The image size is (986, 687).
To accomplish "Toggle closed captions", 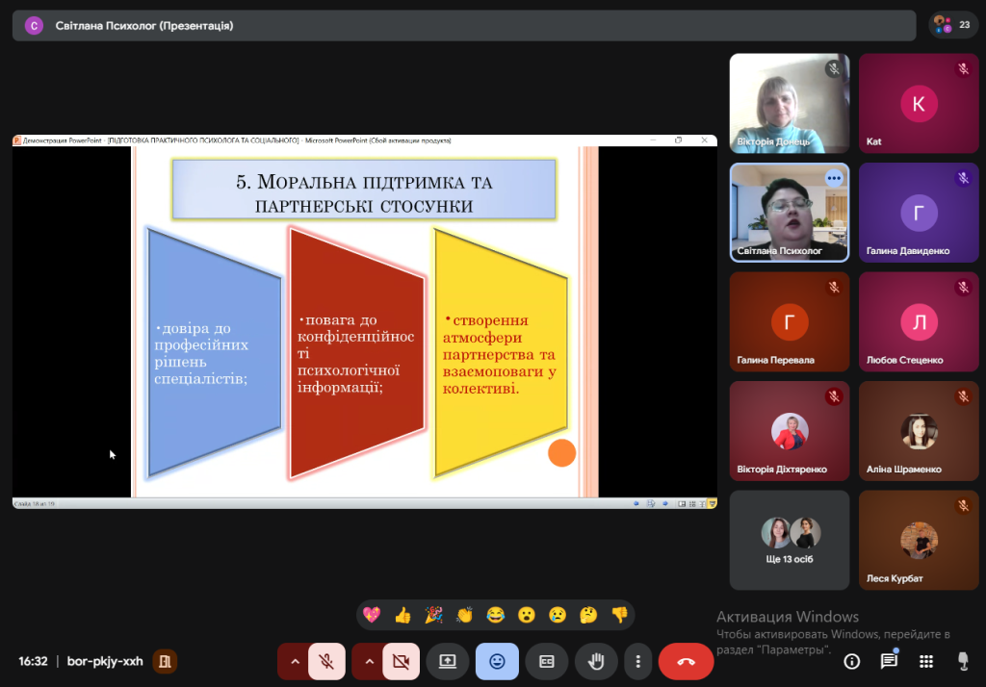I will pos(546,661).
